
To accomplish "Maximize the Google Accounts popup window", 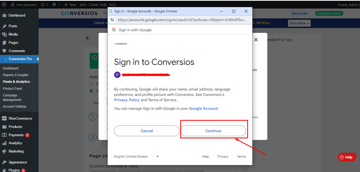I will pyautogui.click(x=234, y=11).
